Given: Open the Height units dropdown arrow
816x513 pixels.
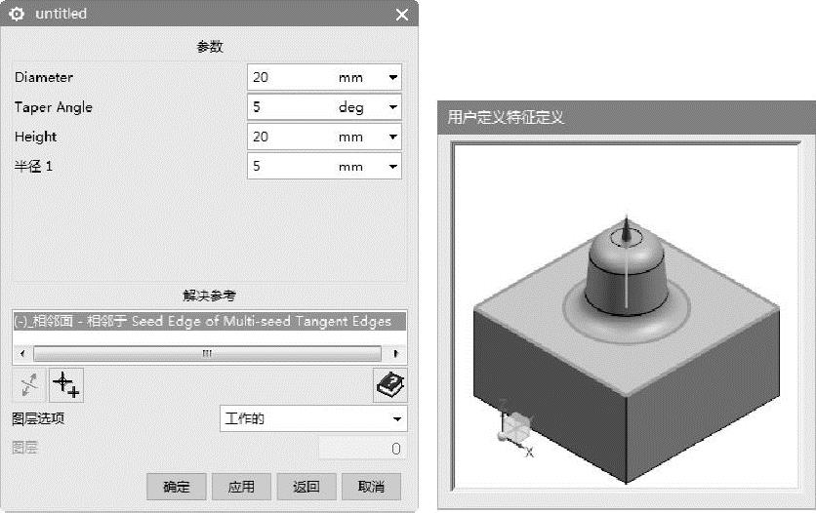Looking at the screenshot, I should 393,137.
